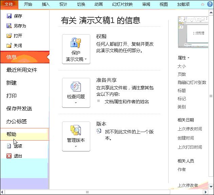Viewport: 214px width, 195px height.
Task: Click the presentation preview thumbnail
Action: click(x=193, y=32)
